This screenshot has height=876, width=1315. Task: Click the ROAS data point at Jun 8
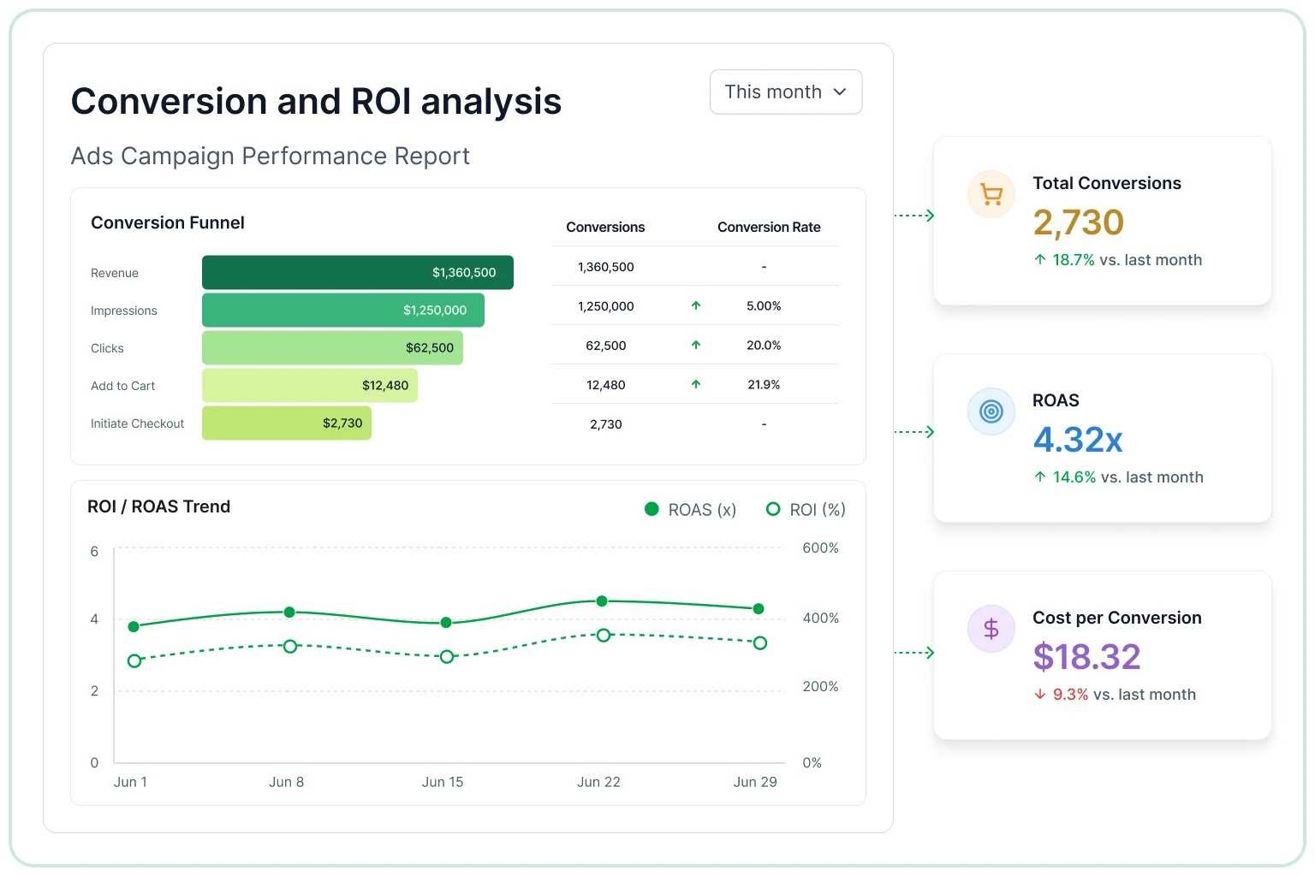[x=289, y=612]
